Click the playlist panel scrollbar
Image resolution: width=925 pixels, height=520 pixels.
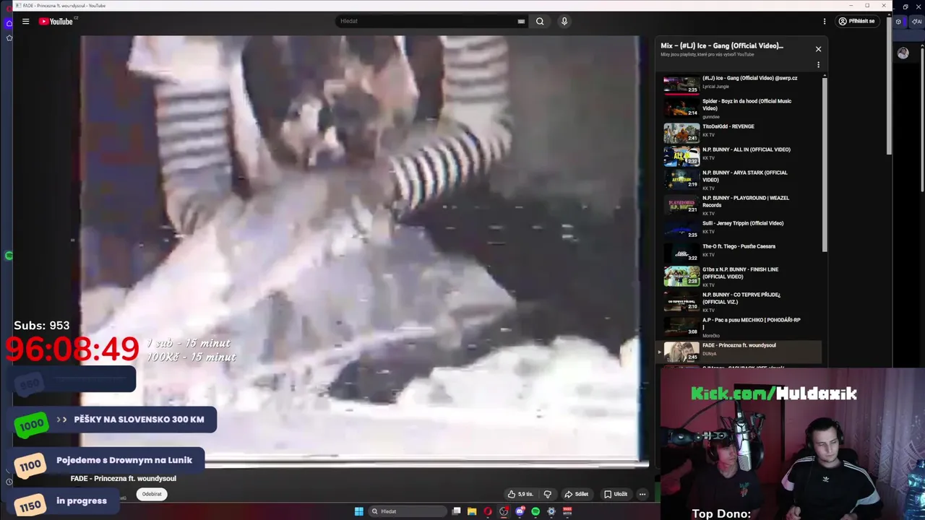825,163
